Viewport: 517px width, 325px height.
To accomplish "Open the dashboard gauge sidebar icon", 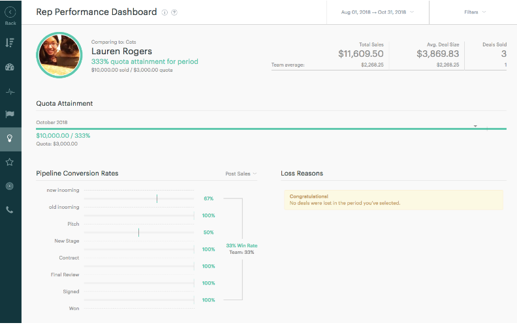I will 10,67.
